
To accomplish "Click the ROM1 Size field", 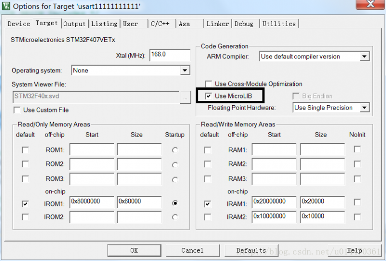I will (139, 149).
